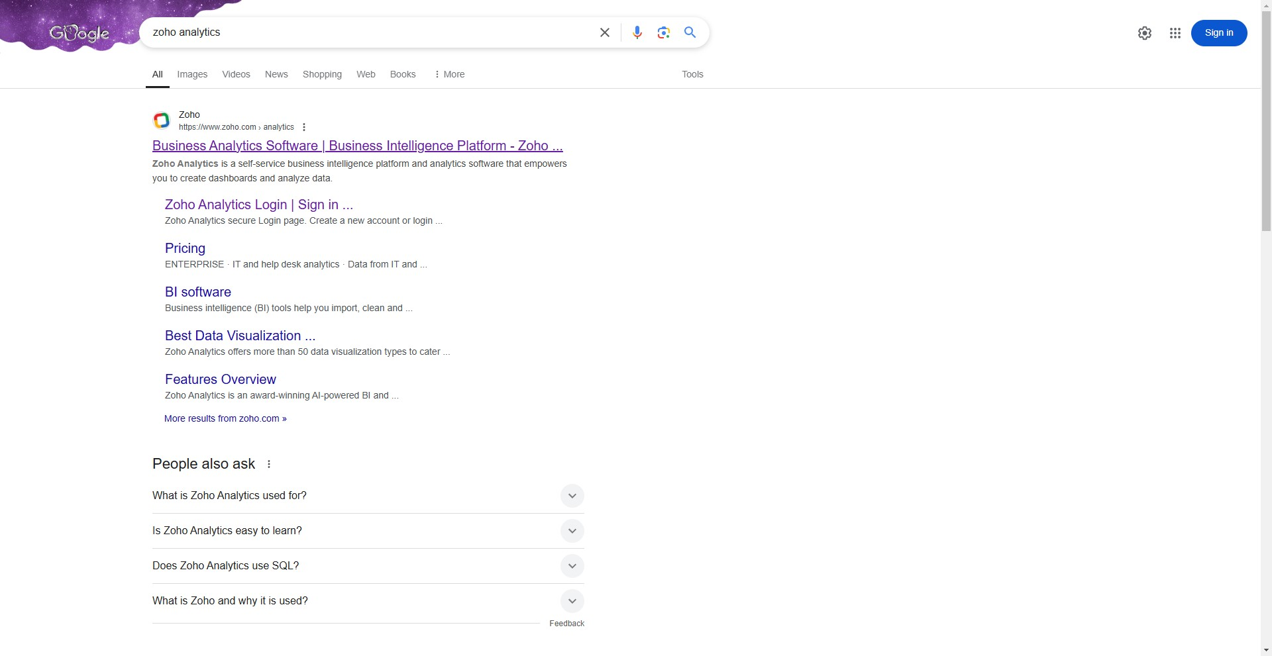The width and height of the screenshot is (1272, 656).
Task: Switch to the Books tab
Action: 403,74
